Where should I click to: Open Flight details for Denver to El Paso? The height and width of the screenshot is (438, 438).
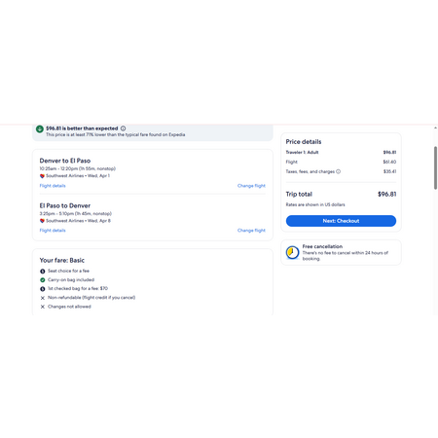pyautogui.click(x=53, y=186)
